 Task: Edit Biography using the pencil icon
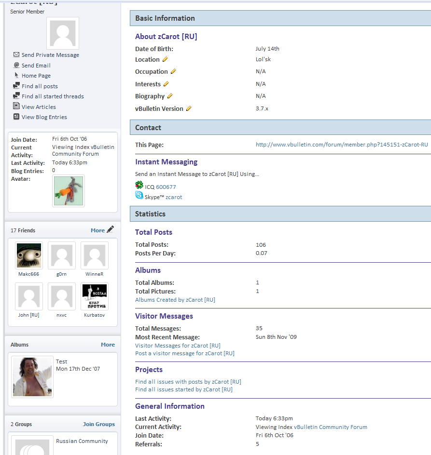pos(170,96)
